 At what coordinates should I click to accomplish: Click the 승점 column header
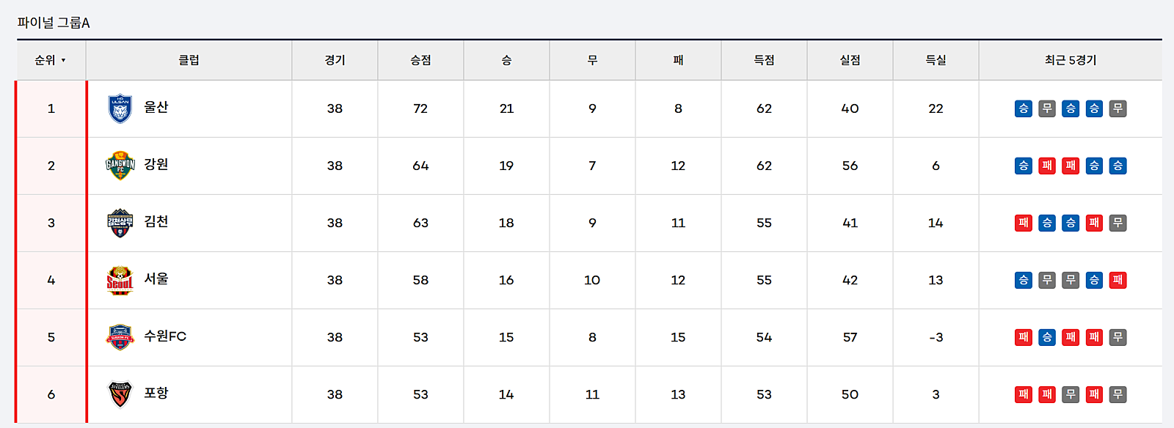(420, 60)
